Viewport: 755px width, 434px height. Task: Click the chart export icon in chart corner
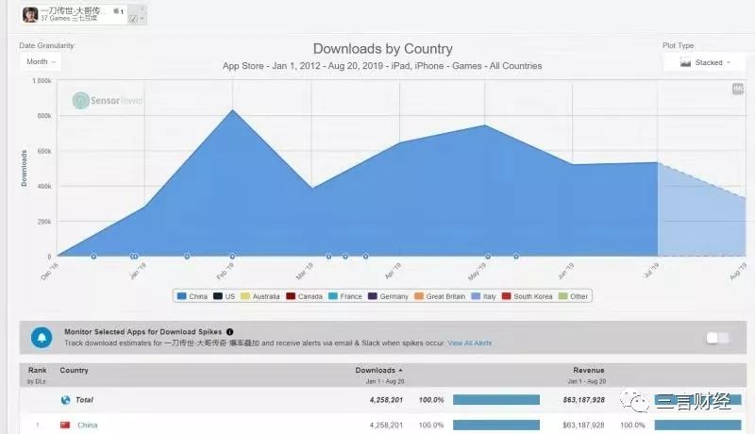point(738,89)
